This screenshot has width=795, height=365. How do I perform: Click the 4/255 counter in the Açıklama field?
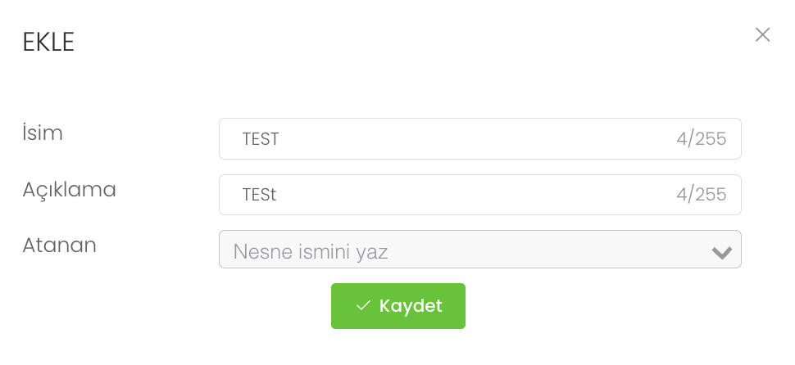click(701, 195)
